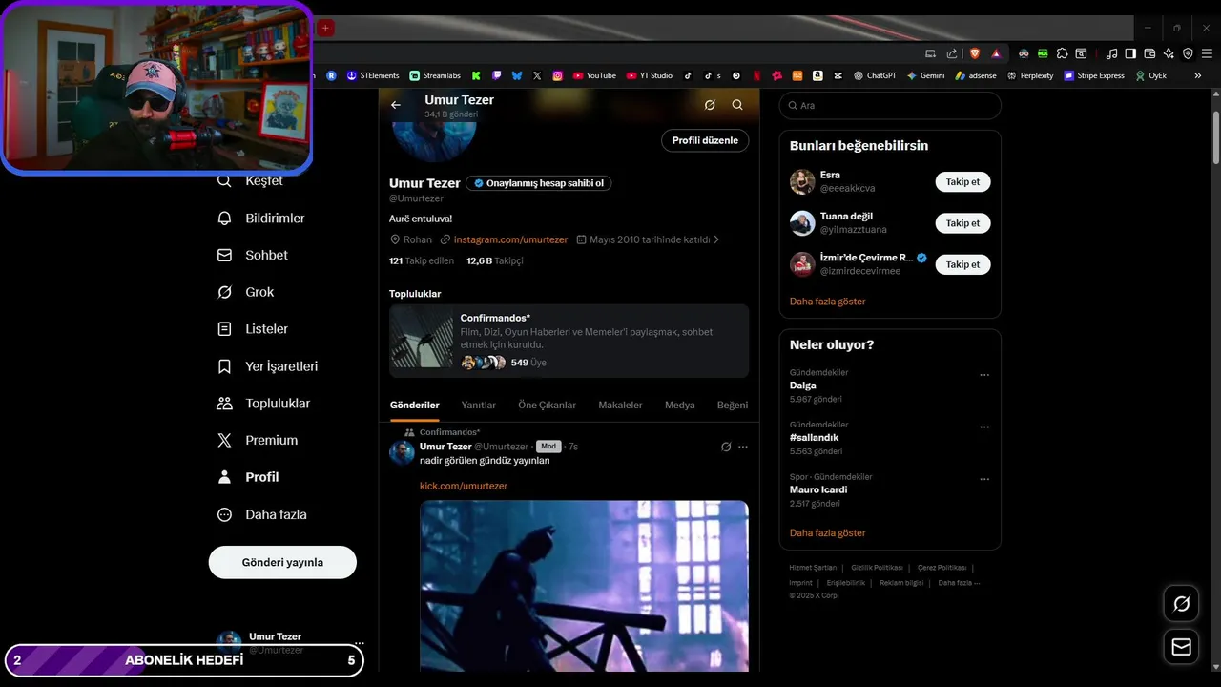
Task: Toggle the browser sidebar panel
Action: (1130, 53)
